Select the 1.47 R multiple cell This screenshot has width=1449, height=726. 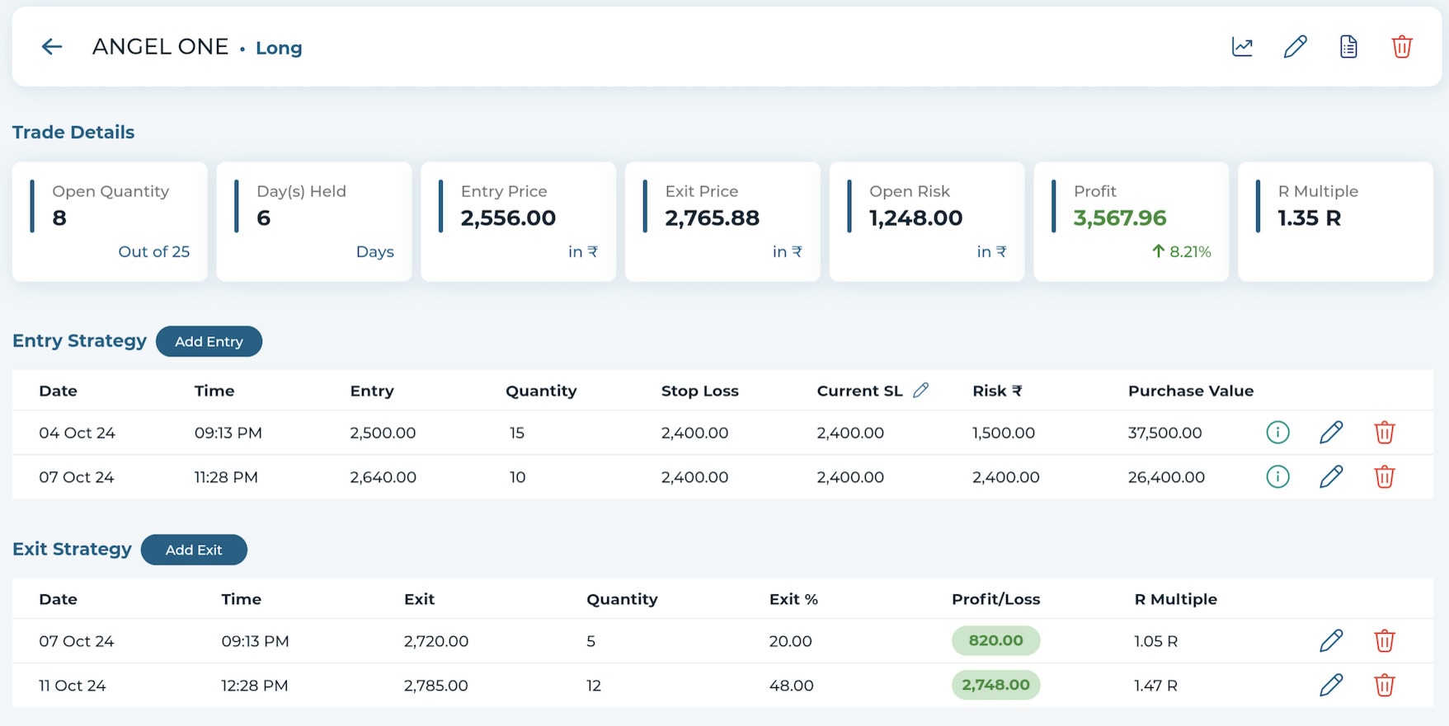[1155, 686]
